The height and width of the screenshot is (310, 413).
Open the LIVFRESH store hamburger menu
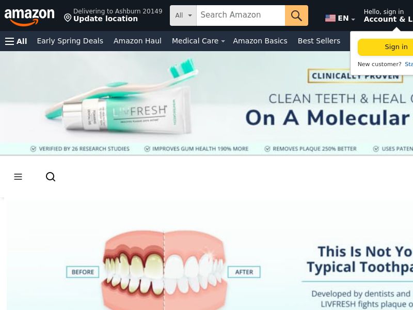(x=18, y=177)
